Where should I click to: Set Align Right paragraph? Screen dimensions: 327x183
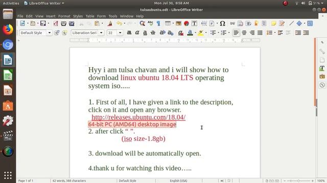point(252,33)
